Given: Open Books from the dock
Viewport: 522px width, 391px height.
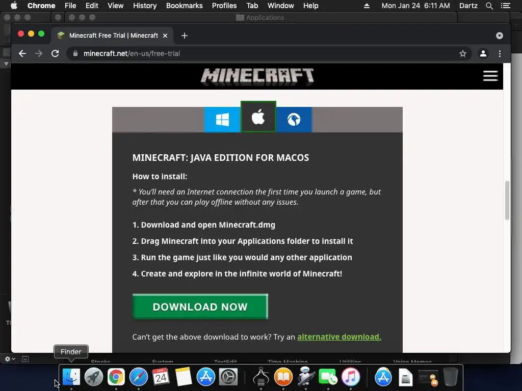Looking at the screenshot, I should pyautogui.click(x=283, y=377).
